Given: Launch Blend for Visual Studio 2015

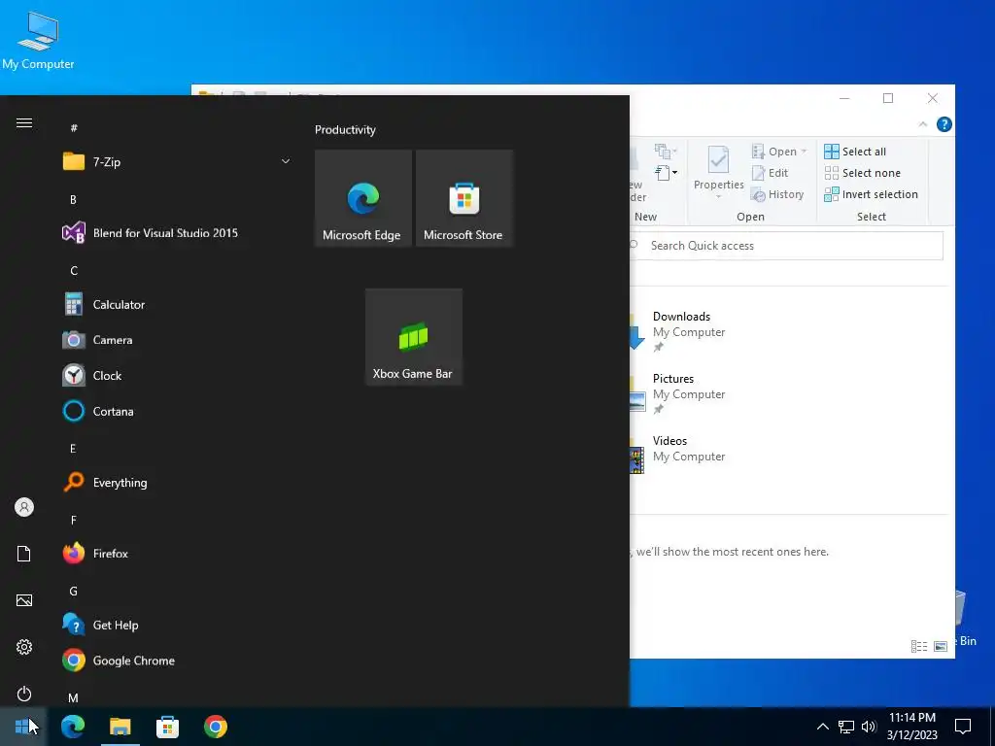Looking at the screenshot, I should (177, 233).
